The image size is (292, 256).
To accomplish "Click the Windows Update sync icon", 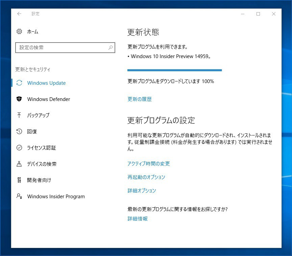I will tap(19, 83).
